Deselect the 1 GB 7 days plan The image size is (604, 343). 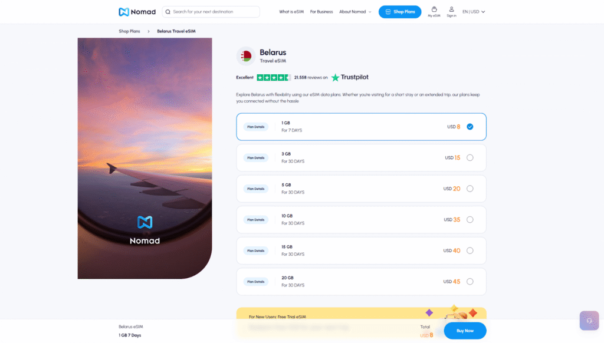(x=470, y=126)
